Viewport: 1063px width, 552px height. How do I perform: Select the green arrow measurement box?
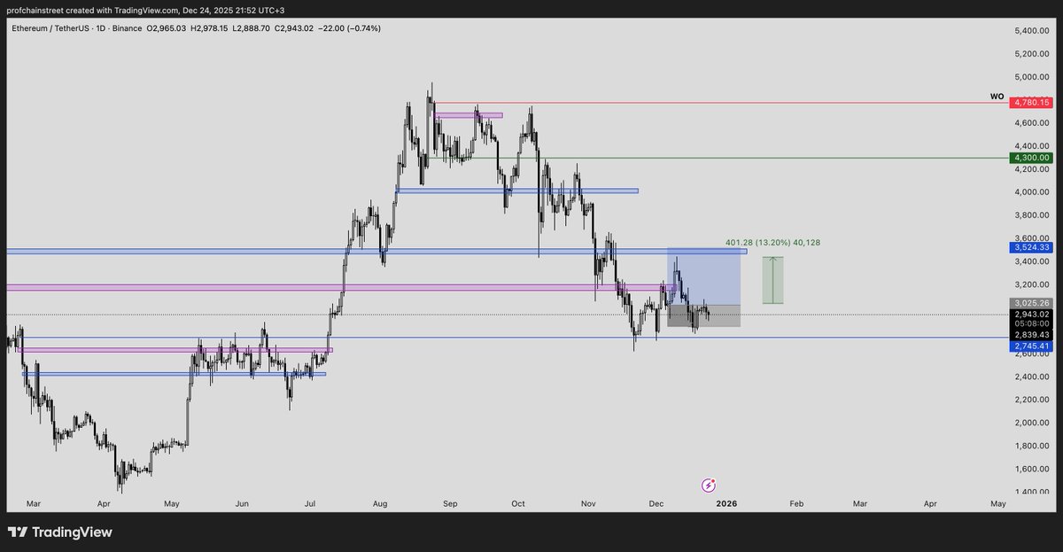[x=773, y=280]
